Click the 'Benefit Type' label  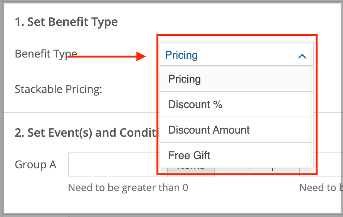click(46, 54)
